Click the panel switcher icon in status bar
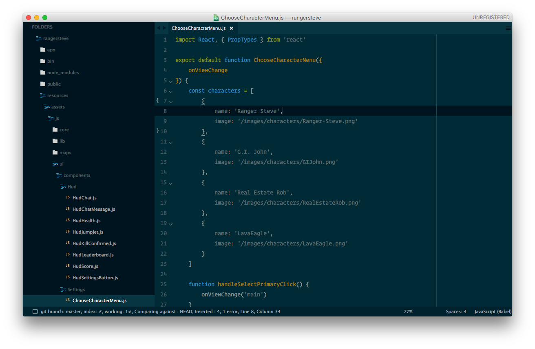Viewport: 535px width, 349px height. point(35,311)
